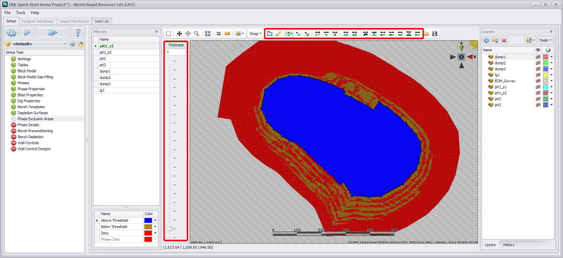The image size is (563, 258).
Task: Select the pan move tool
Action: point(179,34)
